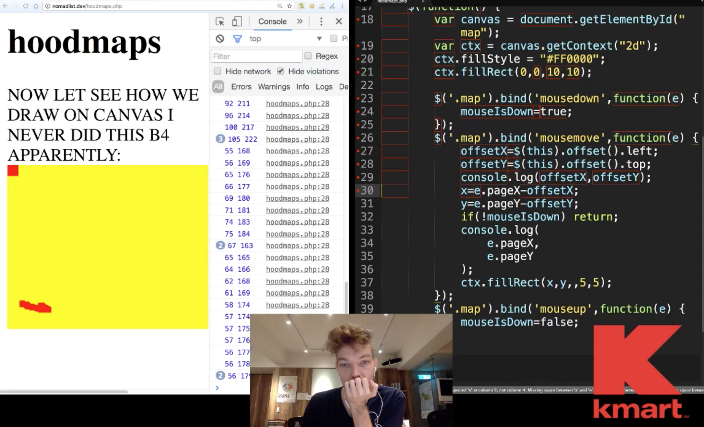Open DevTools three-dot customize menu
Screen dimensions: 704x427
[x=321, y=21]
